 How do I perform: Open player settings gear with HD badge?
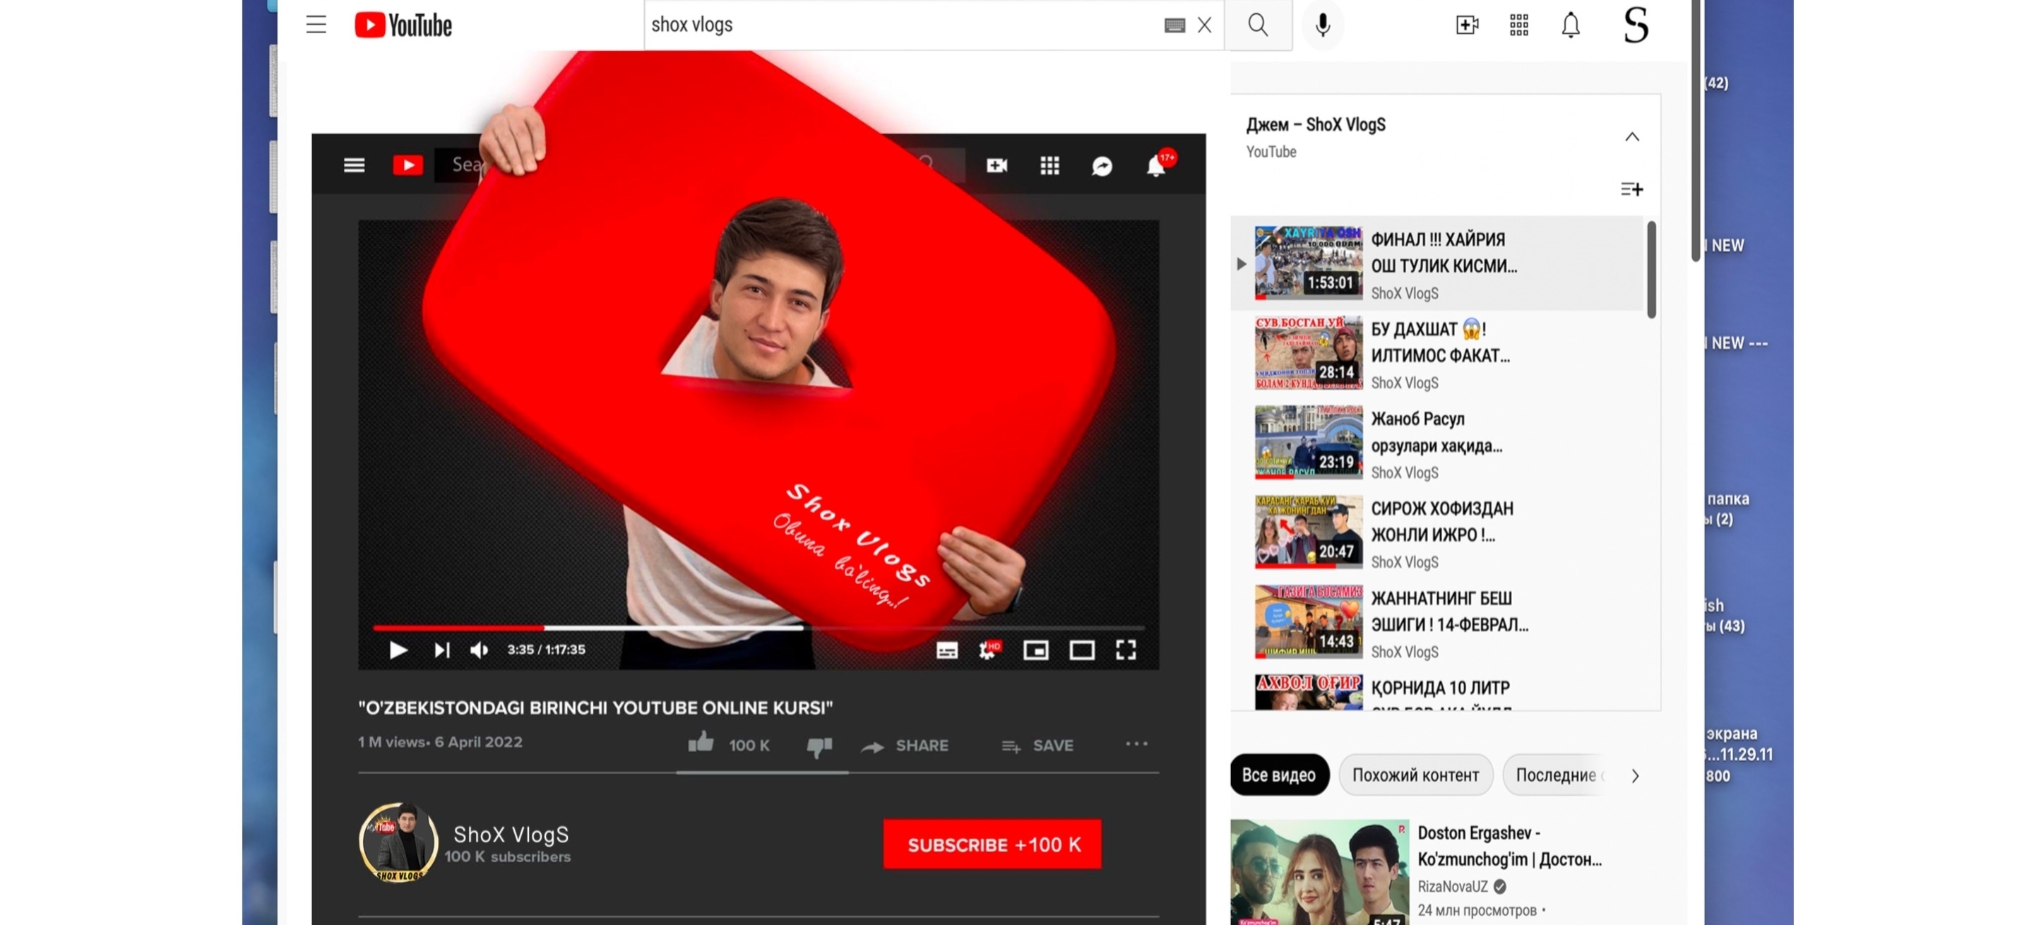(x=989, y=650)
